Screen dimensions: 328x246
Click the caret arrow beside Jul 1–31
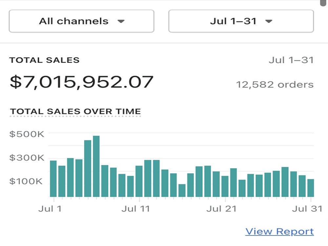[269, 21]
